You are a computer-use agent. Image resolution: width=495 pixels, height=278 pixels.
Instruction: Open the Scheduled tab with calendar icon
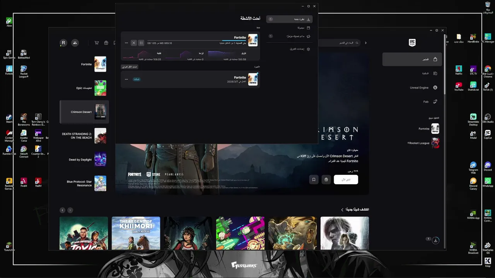(x=289, y=28)
